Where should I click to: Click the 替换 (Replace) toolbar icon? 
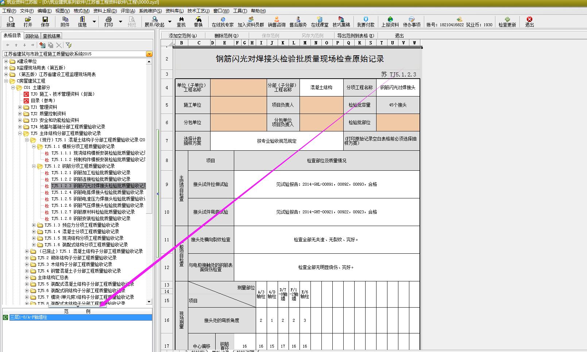[x=198, y=21]
